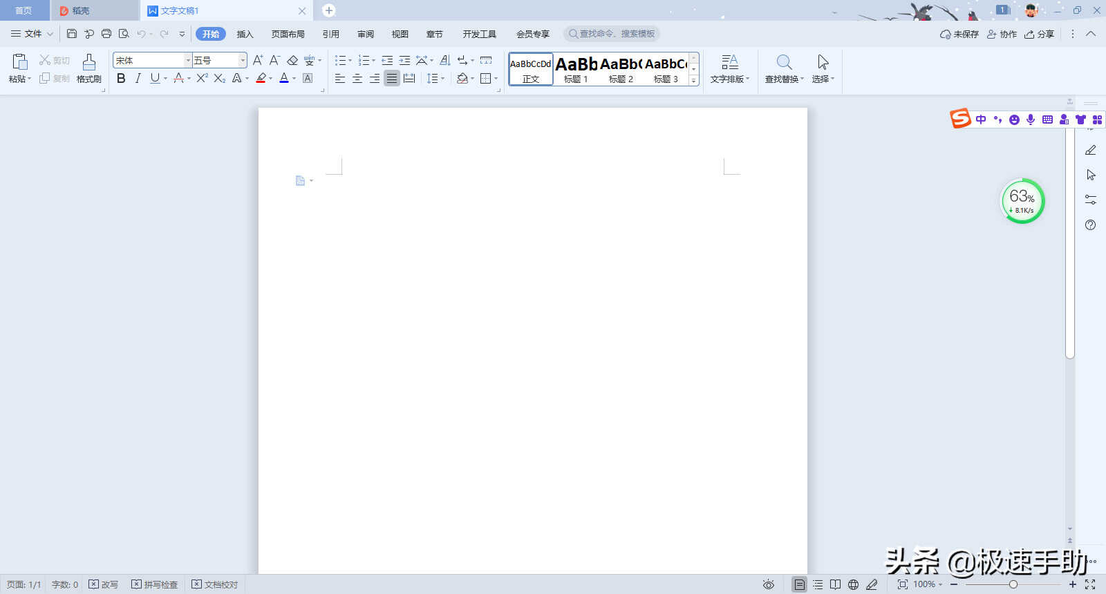1106x594 pixels.
Task: Toggle overwrite mode 改写 in status bar
Action: pyautogui.click(x=104, y=584)
